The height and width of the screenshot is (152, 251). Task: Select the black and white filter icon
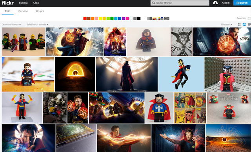click(149, 18)
